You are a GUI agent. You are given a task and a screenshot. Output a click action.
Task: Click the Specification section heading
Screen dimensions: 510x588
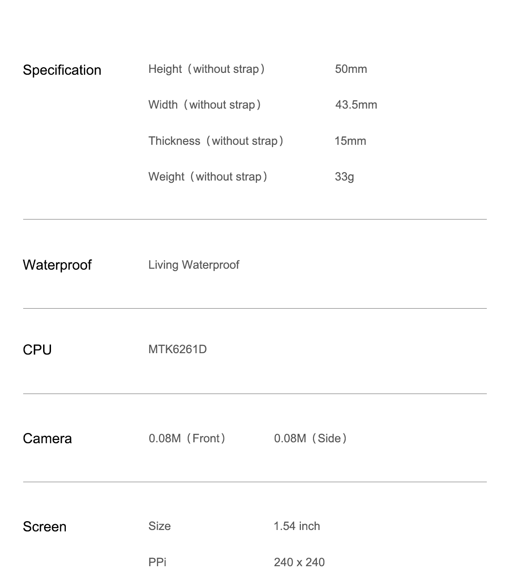coord(62,70)
